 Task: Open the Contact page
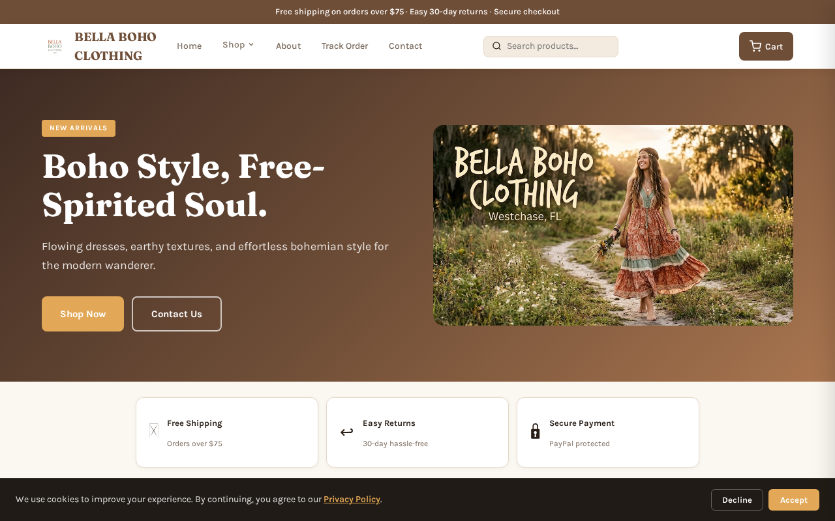(x=405, y=46)
